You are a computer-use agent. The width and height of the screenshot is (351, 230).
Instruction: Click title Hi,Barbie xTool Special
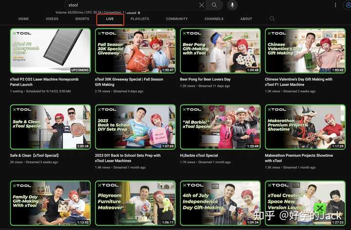click(x=199, y=155)
